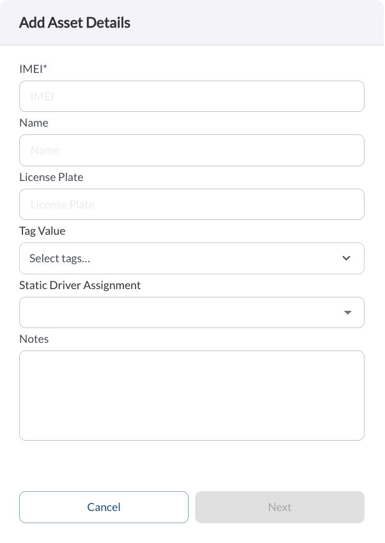This screenshot has width=385, height=543.
Task: Open the Select tags dropdown
Action: 192,258
